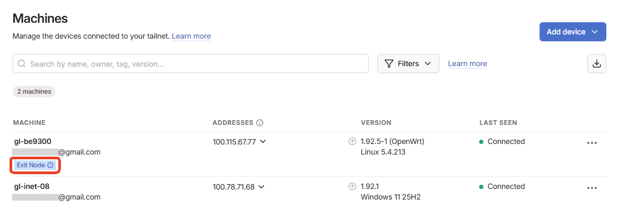Click the magnifier icon in search box
618x208 pixels.
[x=22, y=64]
